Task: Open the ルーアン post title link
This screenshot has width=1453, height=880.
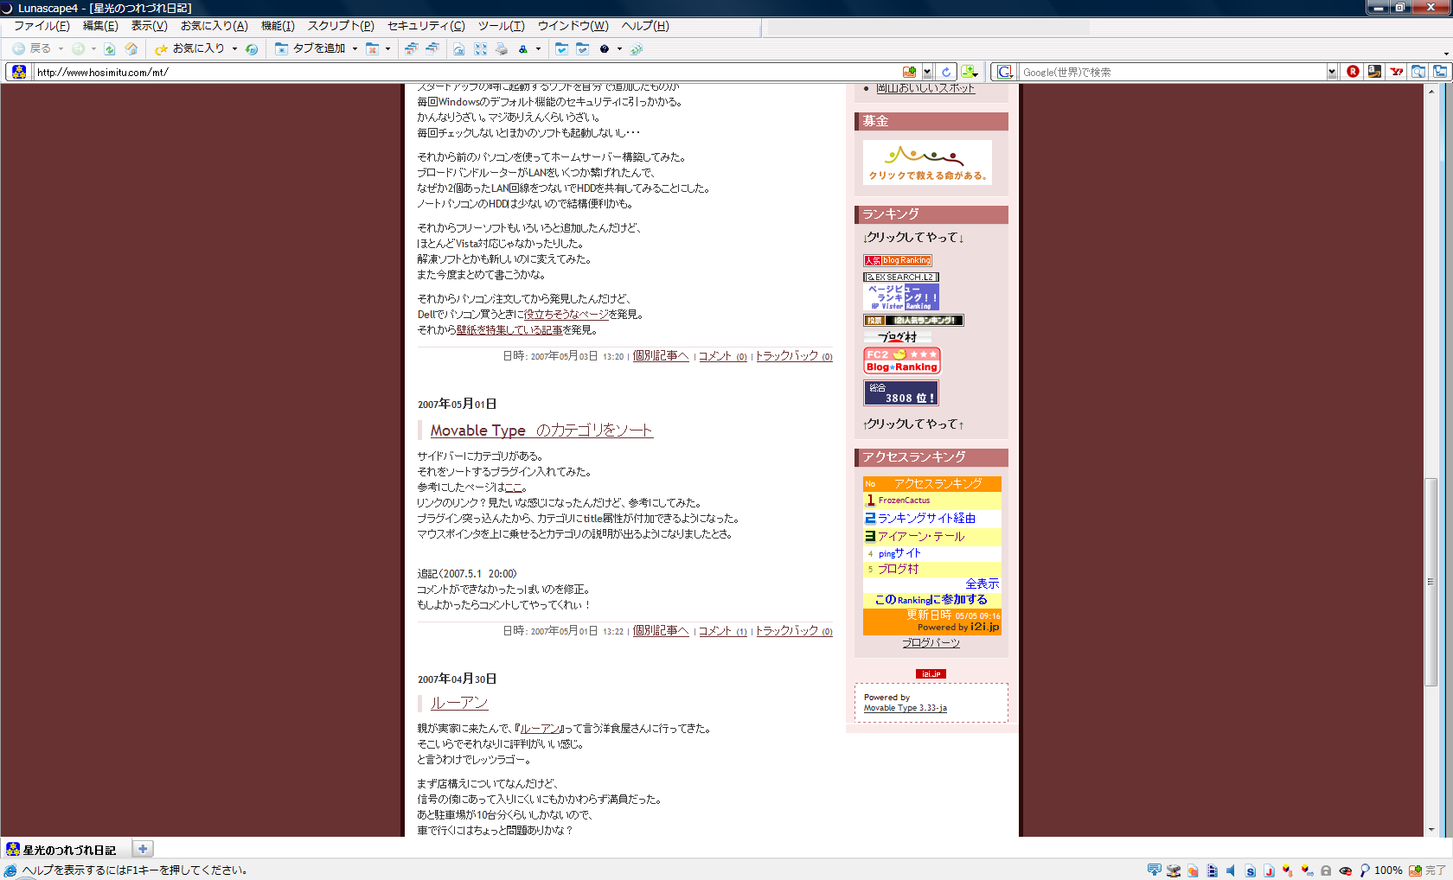Action: (x=459, y=704)
